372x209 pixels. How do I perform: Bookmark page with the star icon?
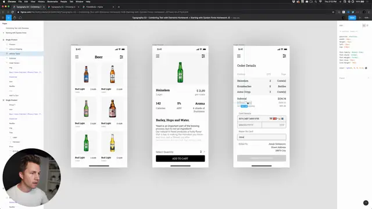coord(333,12)
